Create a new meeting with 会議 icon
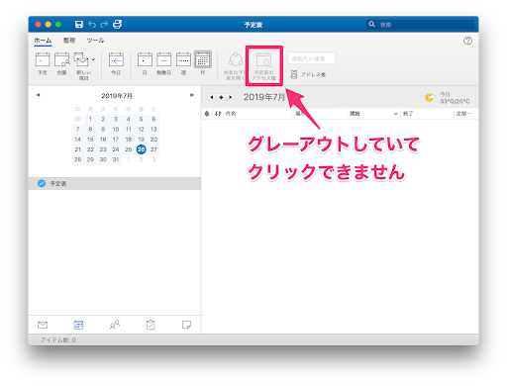The image size is (507, 386). tap(61, 63)
